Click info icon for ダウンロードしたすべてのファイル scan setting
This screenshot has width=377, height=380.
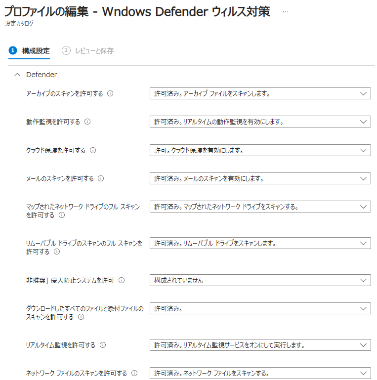(x=81, y=317)
